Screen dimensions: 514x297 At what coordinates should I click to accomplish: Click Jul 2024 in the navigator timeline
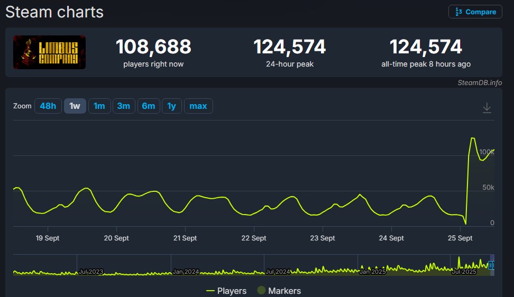tap(278, 272)
